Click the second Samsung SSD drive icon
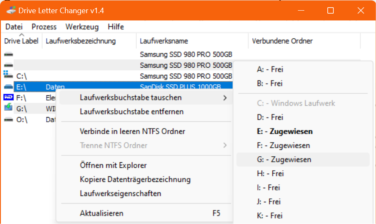Screen dimensions: 376x224 pos(9,65)
